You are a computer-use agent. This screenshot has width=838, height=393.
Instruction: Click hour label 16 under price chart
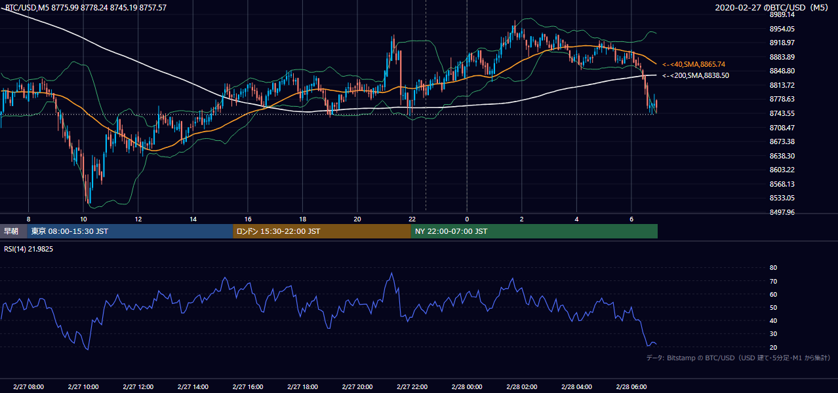click(248, 219)
